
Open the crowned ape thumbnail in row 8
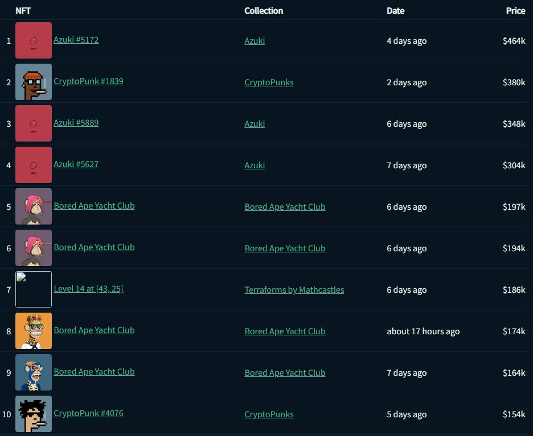[34, 331]
